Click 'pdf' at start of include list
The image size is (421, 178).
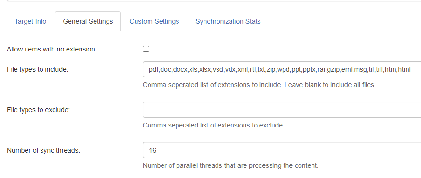point(154,70)
